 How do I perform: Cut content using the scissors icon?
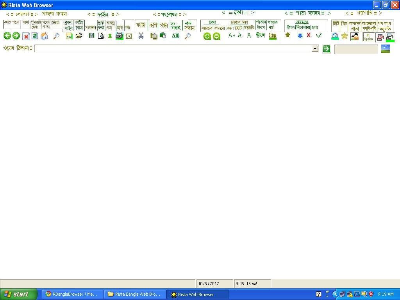141,36
